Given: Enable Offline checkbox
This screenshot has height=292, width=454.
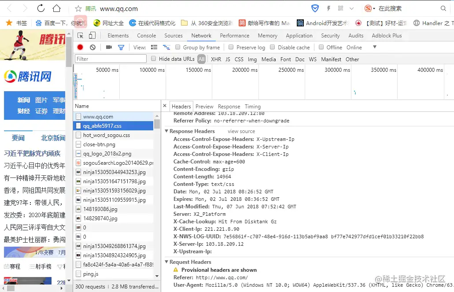Looking at the screenshot, I should pyautogui.click(x=321, y=47).
